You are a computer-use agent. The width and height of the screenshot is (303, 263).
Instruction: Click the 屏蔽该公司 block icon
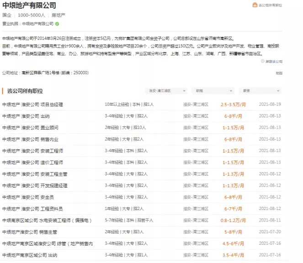[262, 61]
